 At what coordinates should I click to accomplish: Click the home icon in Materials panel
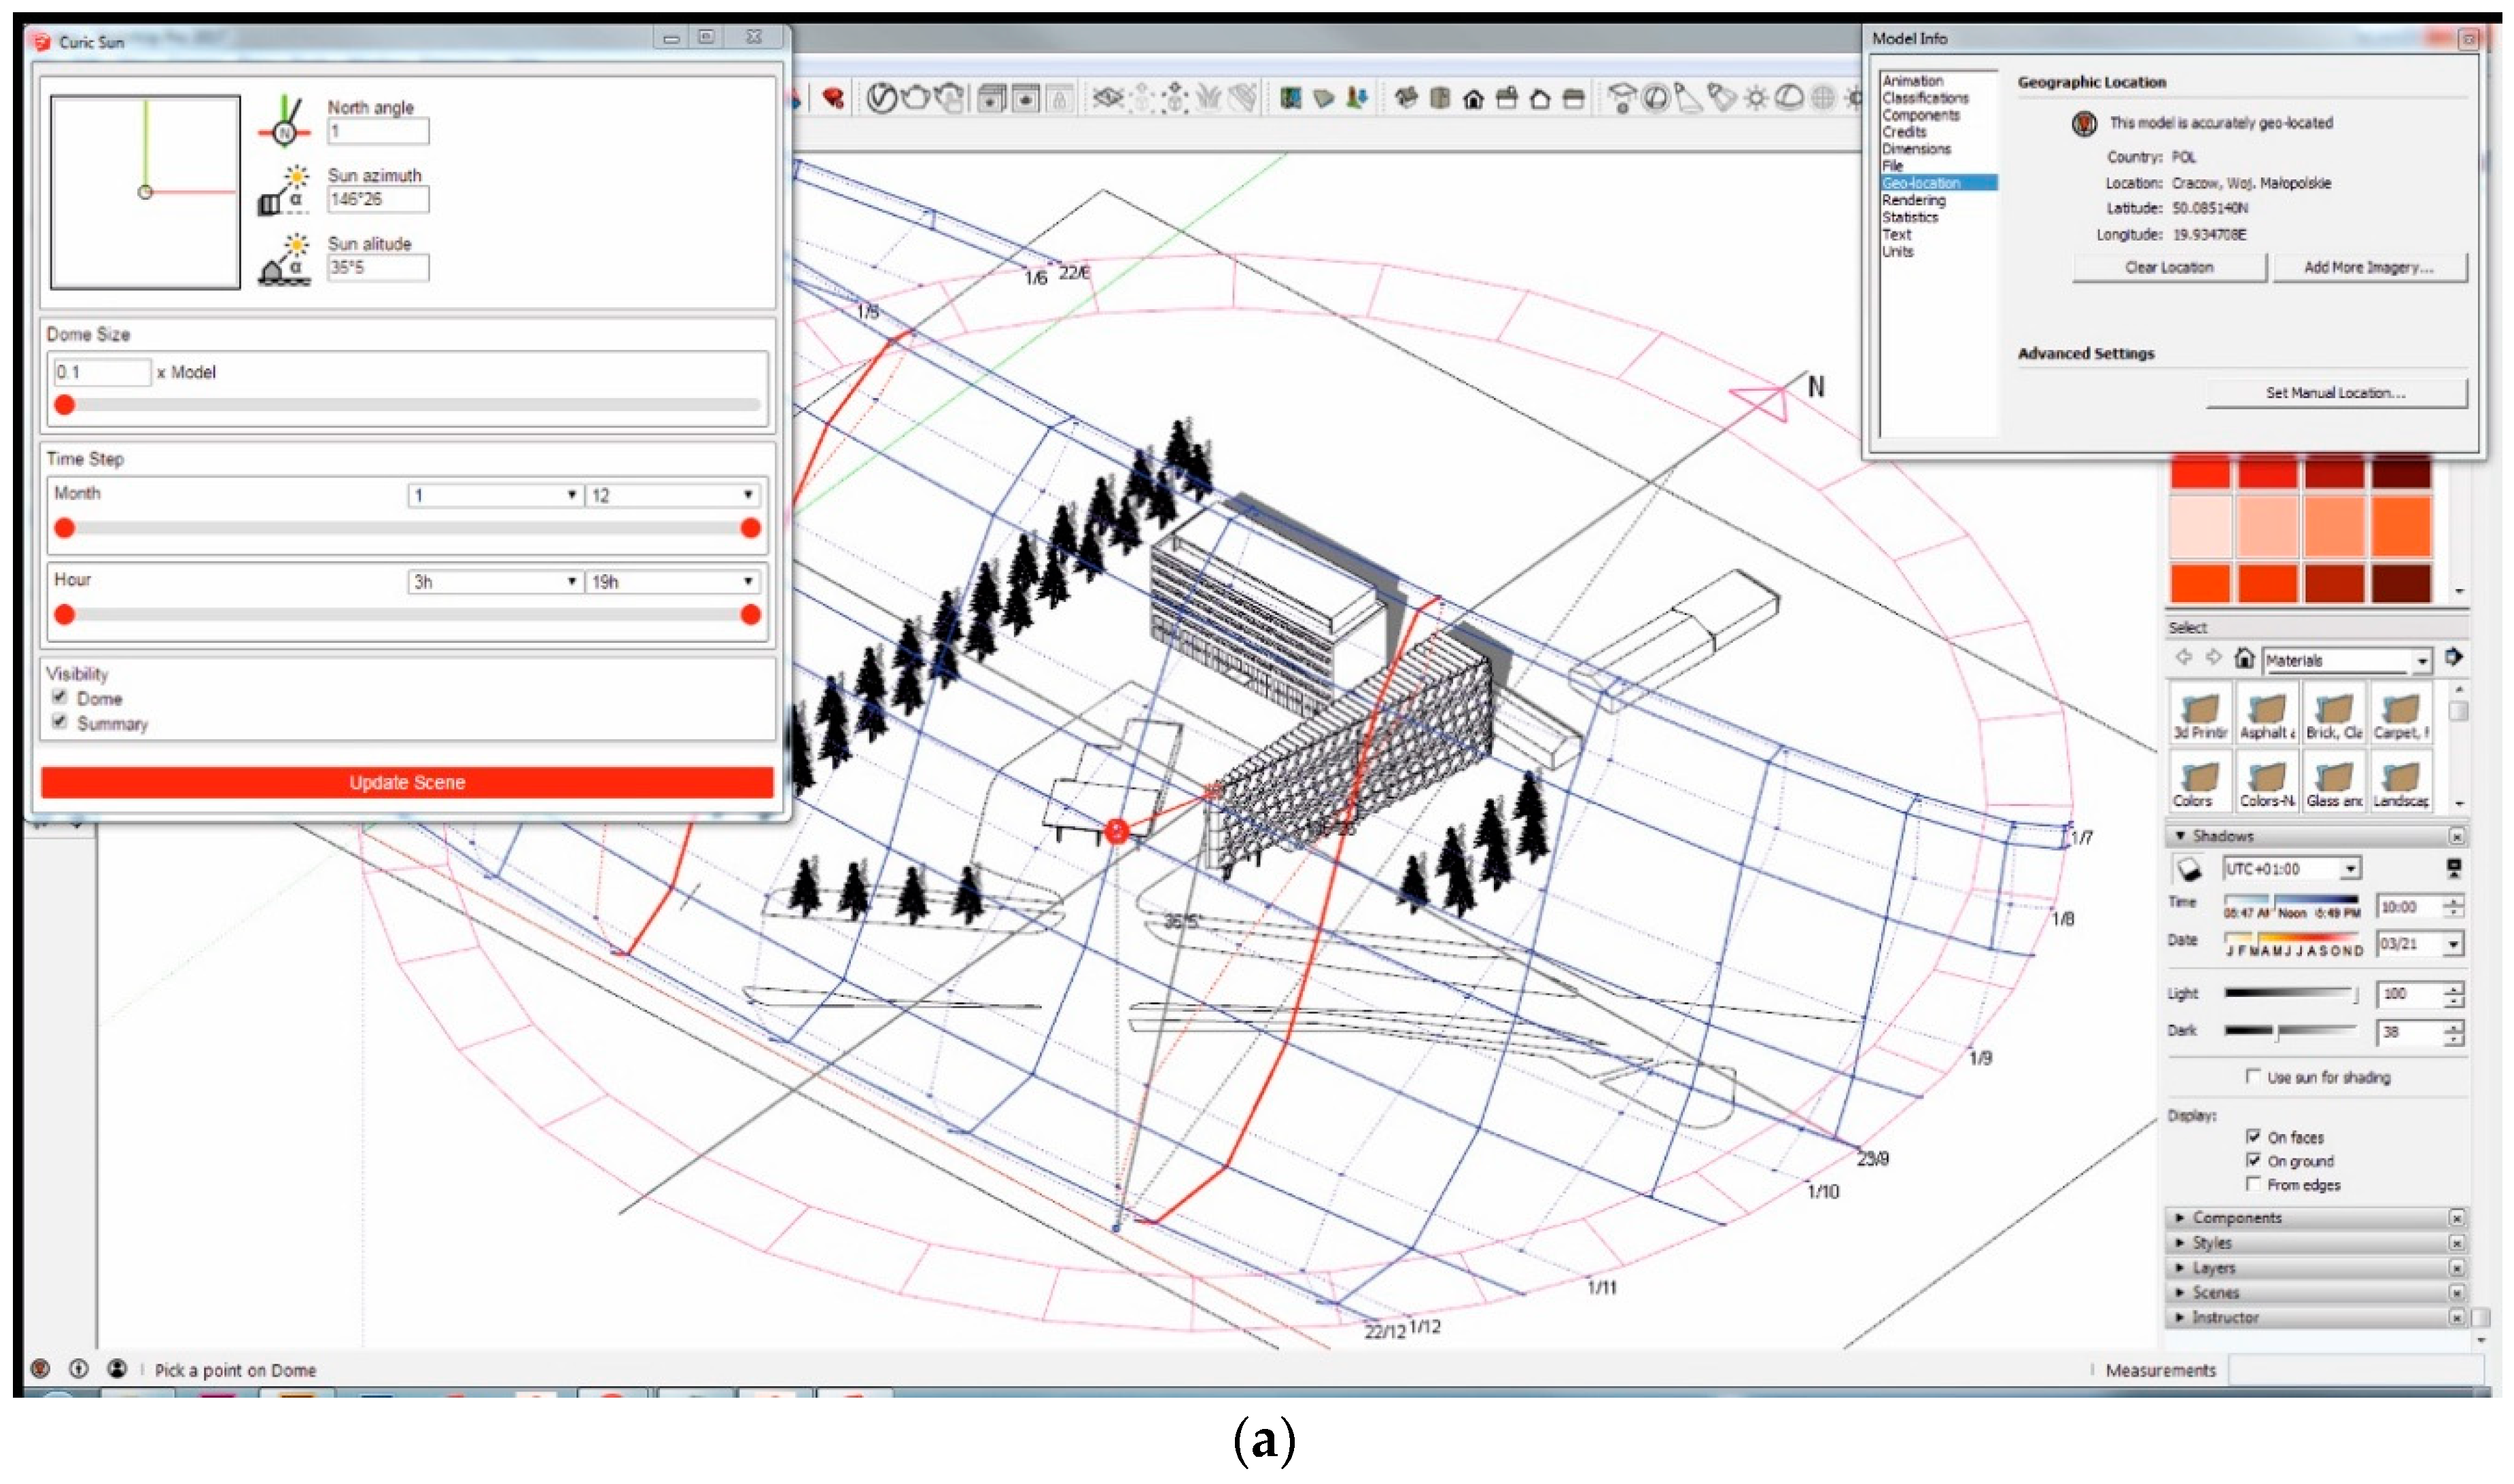(x=2244, y=658)
